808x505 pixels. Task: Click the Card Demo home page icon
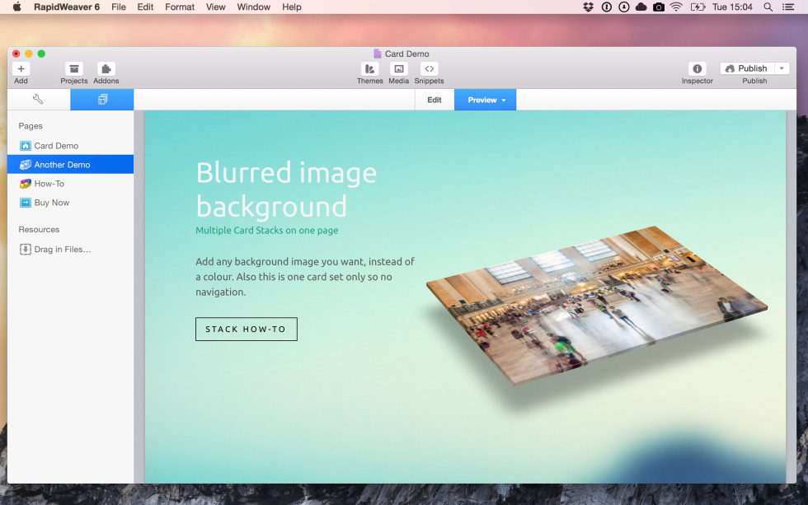tap(26, 146)
